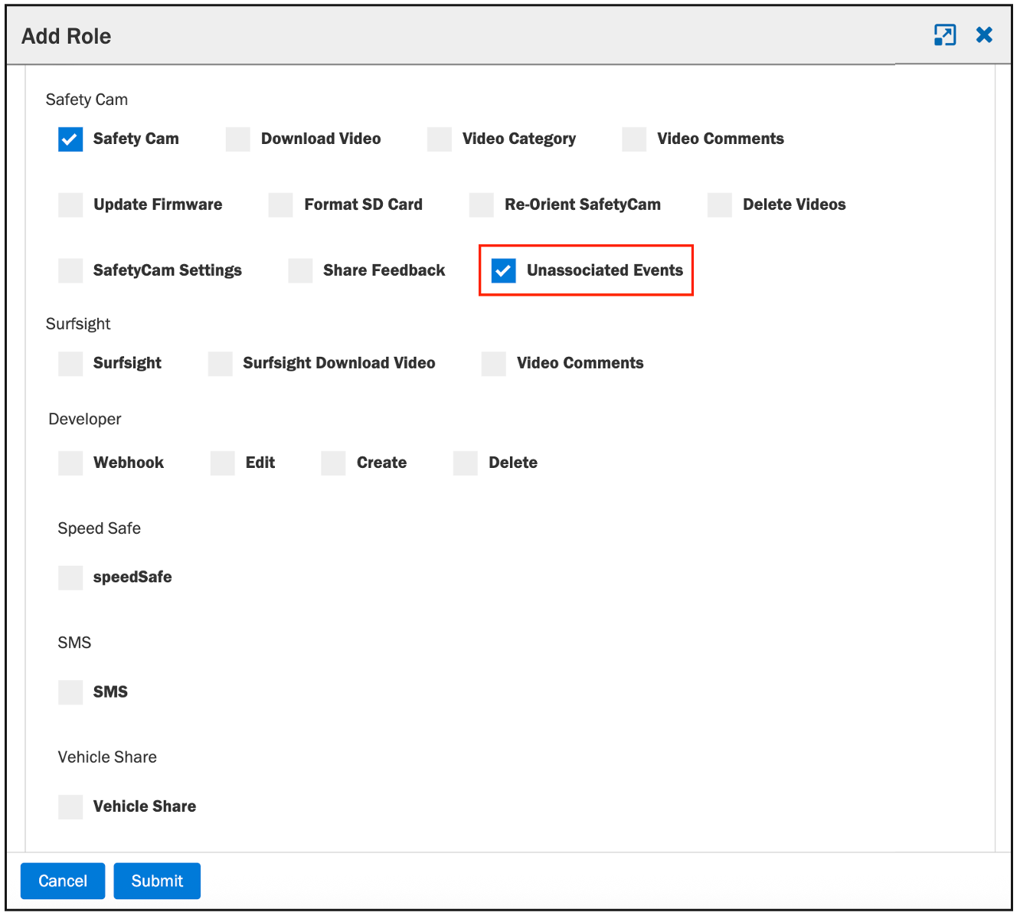
Task: Enable the Update Firmware option
Action: tap(70, 205)
